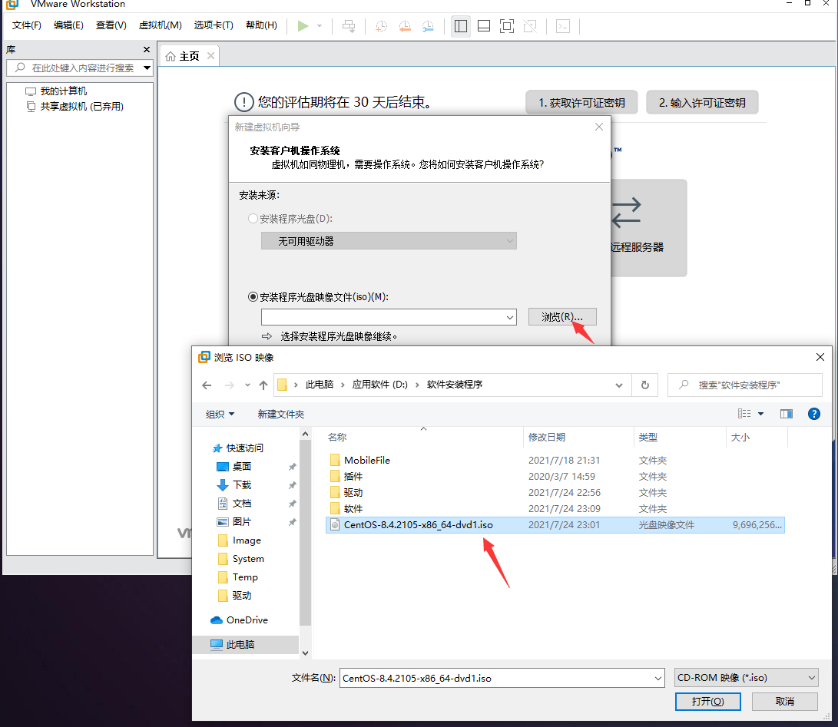The width and height of the screenshot is (838, 727).
Task: Select 安装程序光盘 radio option
Action: (x=252, y=219)
